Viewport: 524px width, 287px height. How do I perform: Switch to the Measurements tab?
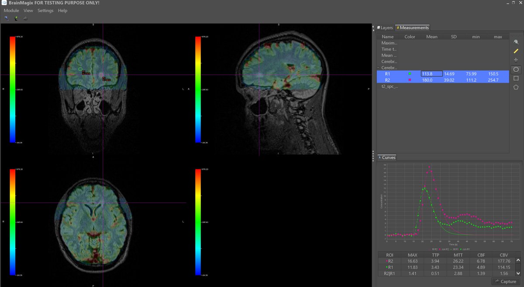[x=413, y=27]
